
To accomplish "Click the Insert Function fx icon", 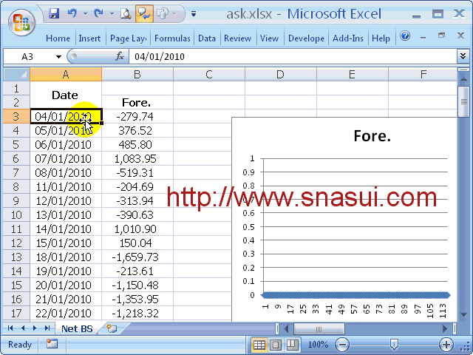I will 120,57.
